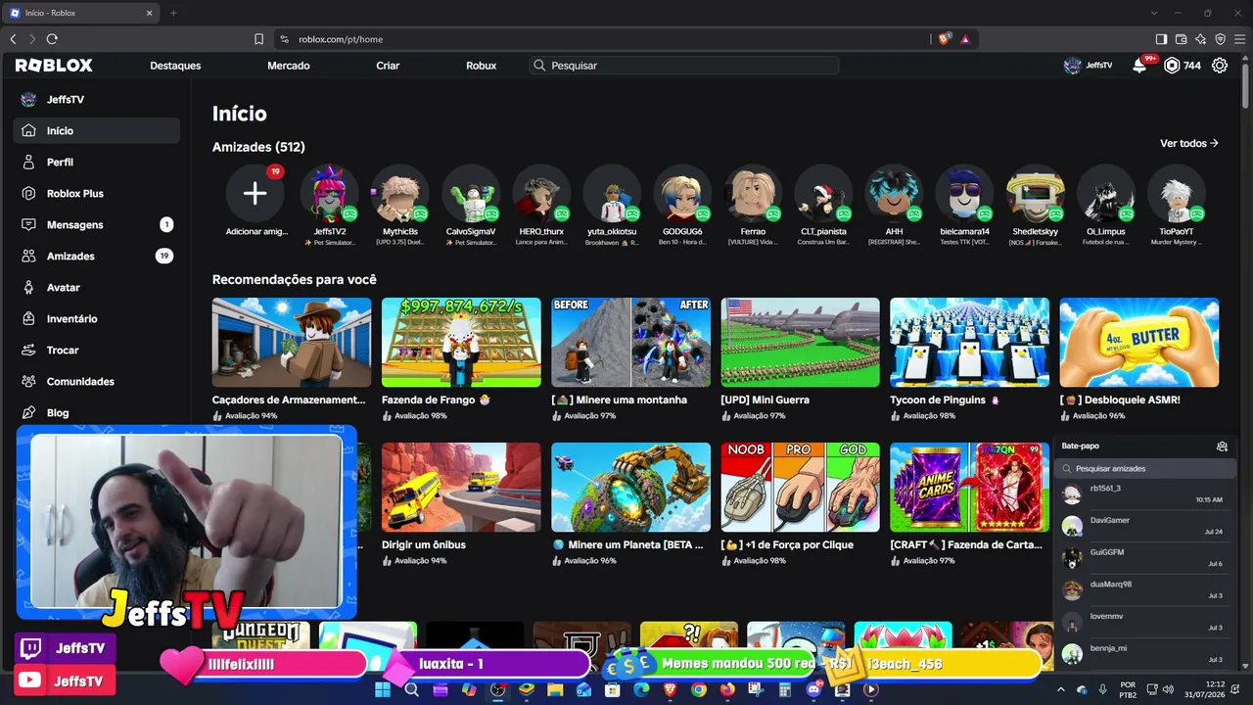This screenshot has width=1253, height=705.
Task: Open the Robux menu
Action: pyautogui.click(x=481, y=66)
